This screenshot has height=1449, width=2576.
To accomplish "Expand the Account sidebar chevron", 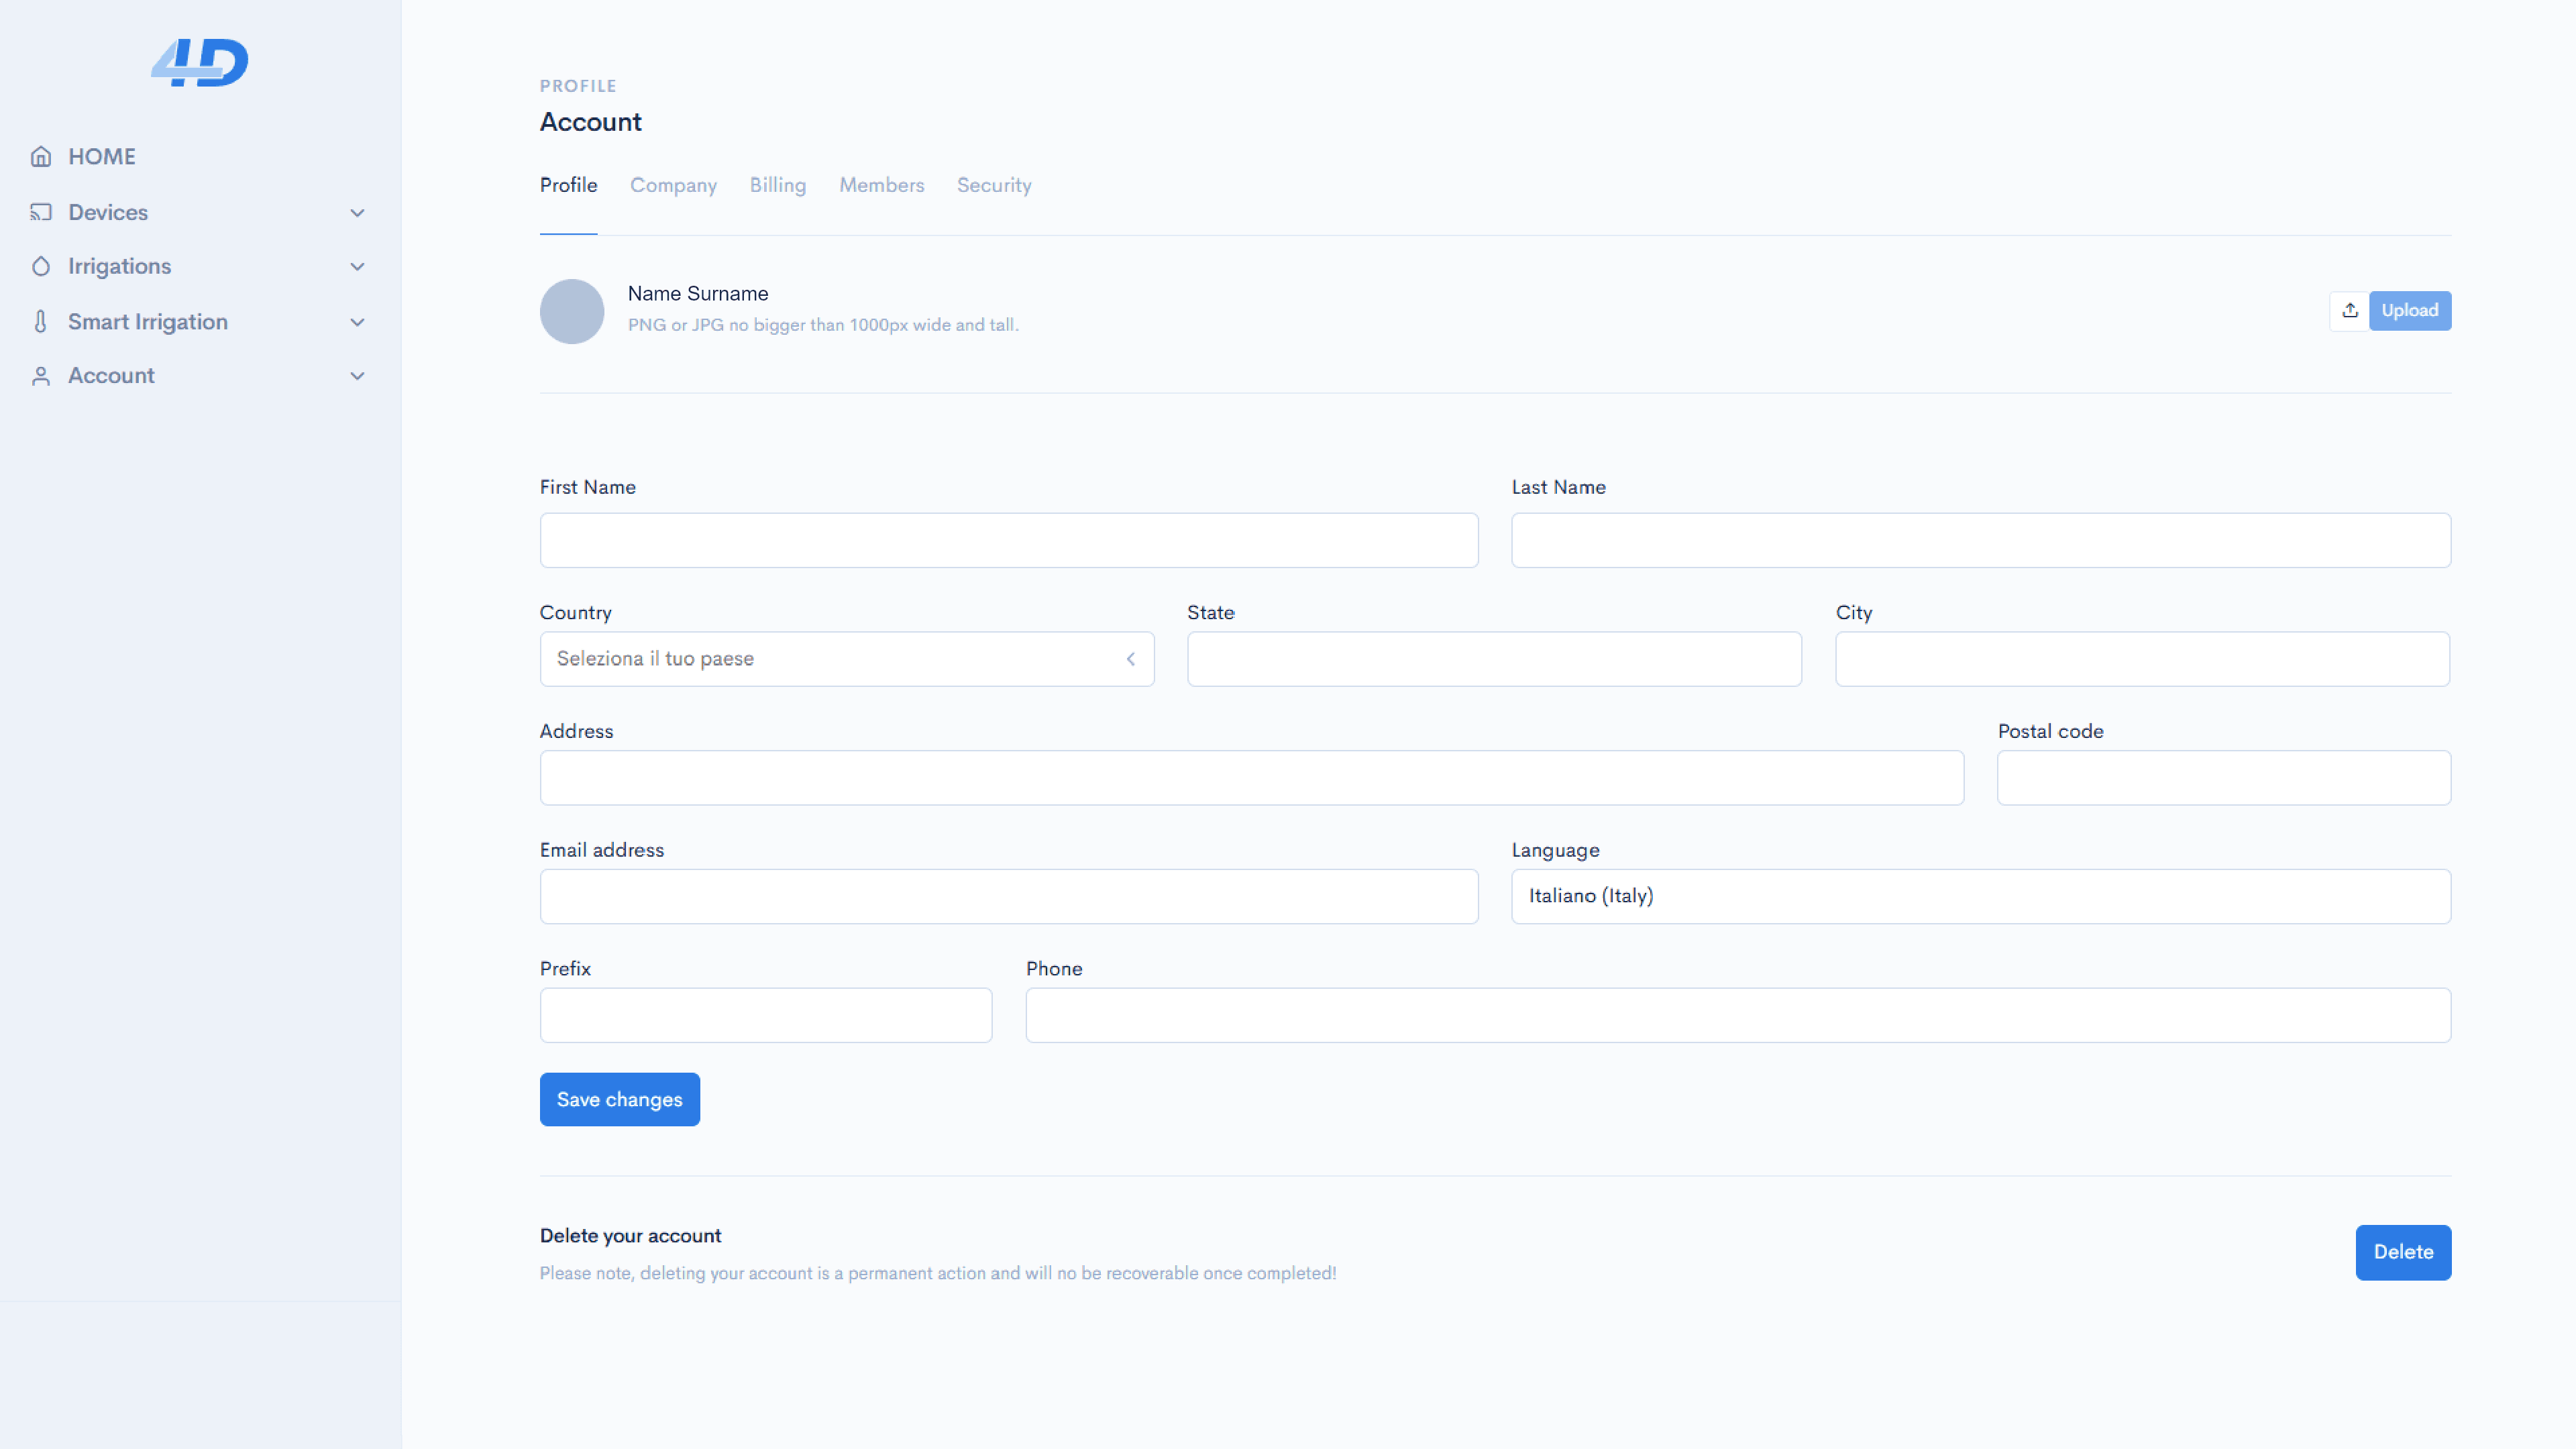I will 357,376.
